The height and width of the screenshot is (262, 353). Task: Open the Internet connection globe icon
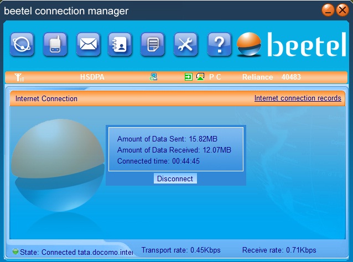[22, 44]
